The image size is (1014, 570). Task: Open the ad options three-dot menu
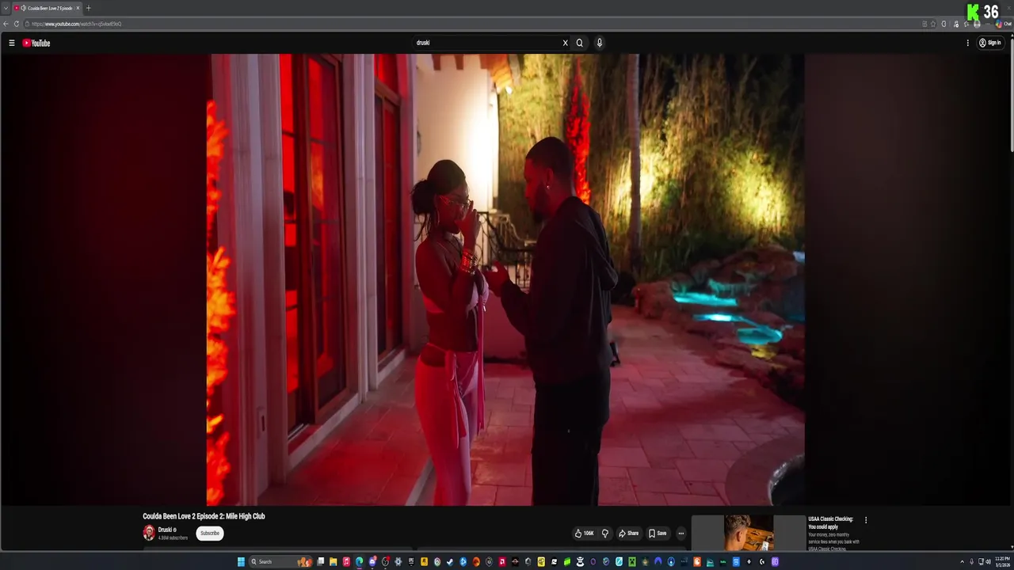click(866, 520)
